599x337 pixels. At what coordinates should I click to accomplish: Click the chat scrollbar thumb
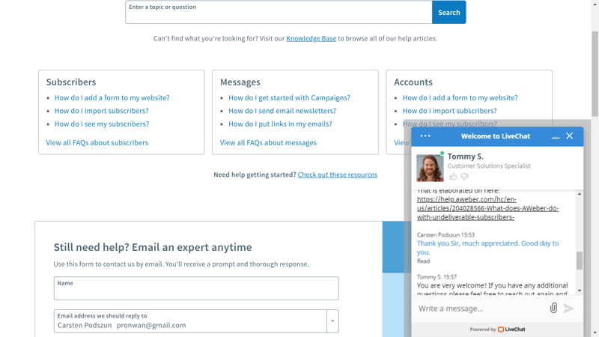click(x=580, y=261)
